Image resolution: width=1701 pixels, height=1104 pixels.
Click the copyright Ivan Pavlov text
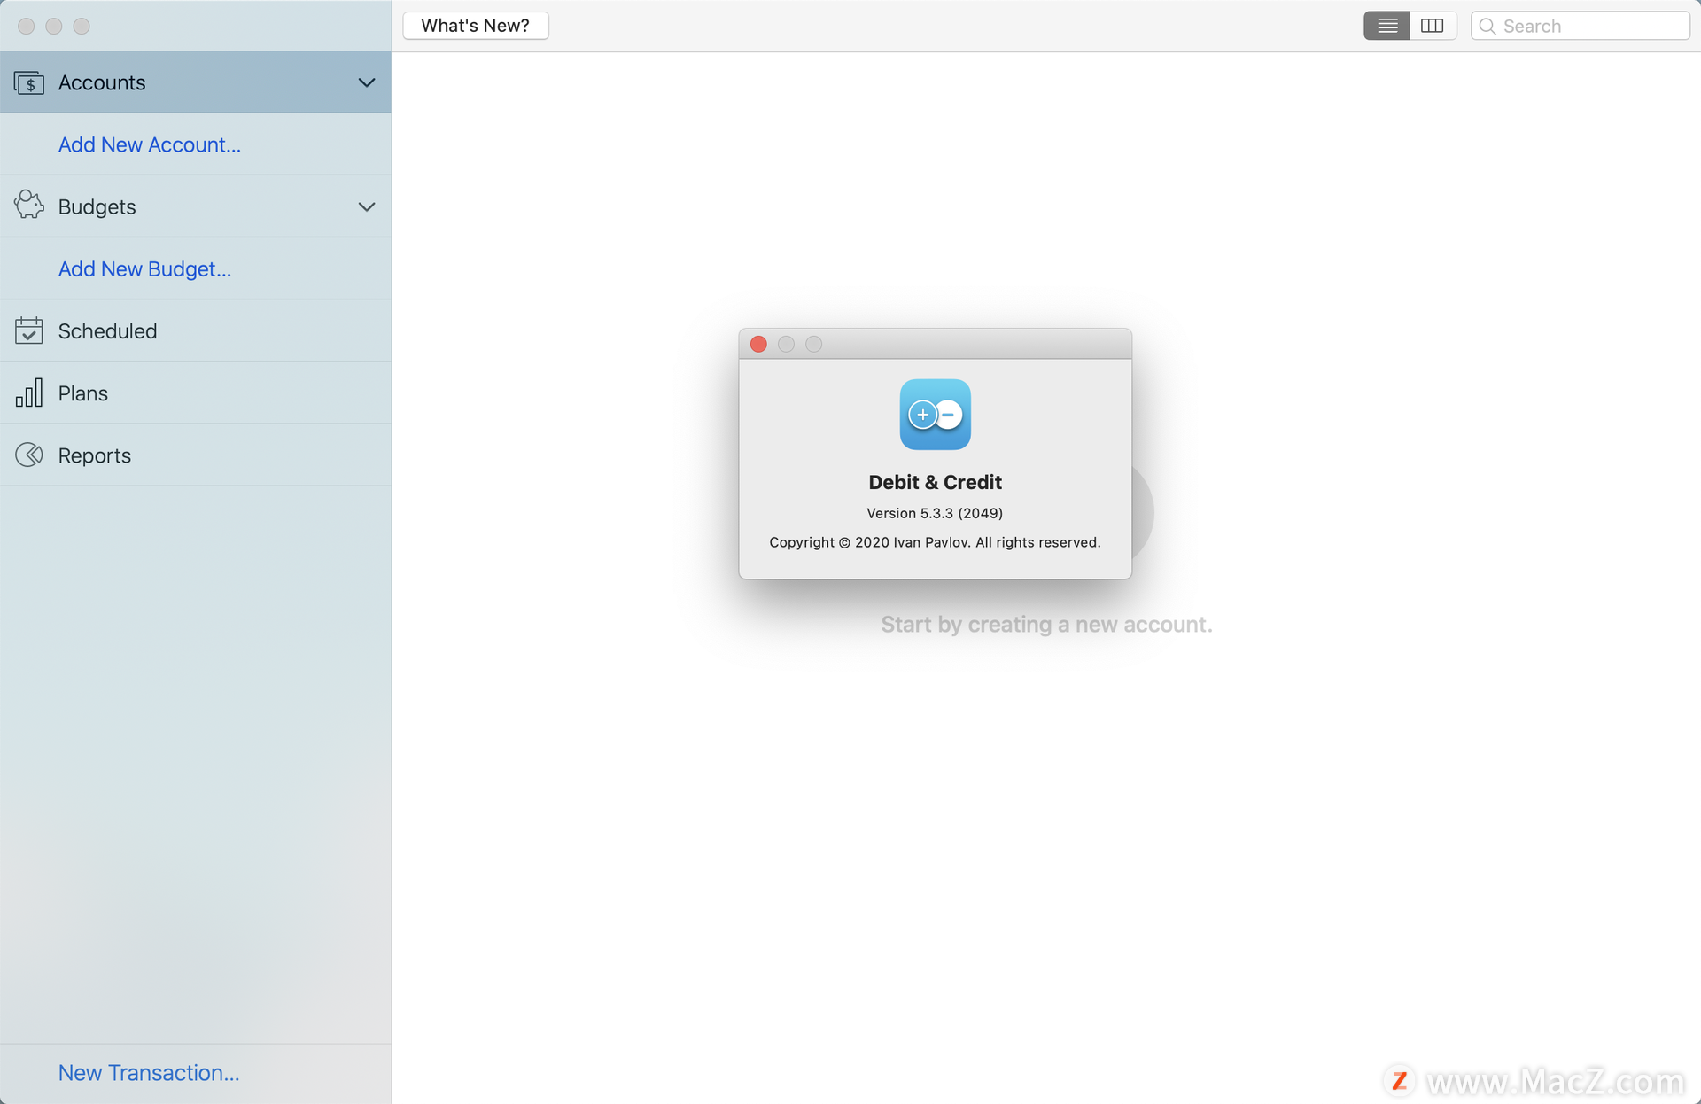click(935, 542)
